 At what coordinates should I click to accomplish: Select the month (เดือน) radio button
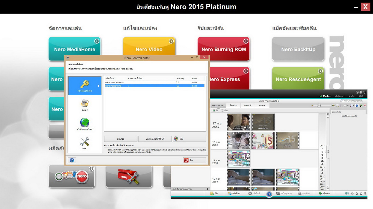click(x=222, y=110)
